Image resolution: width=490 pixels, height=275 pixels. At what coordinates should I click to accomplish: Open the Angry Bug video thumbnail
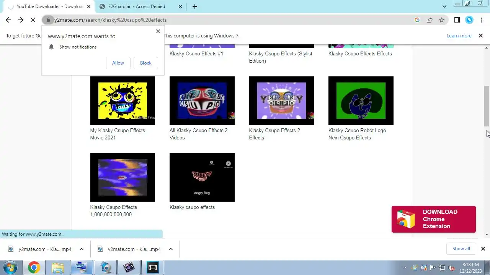(202, 177)
